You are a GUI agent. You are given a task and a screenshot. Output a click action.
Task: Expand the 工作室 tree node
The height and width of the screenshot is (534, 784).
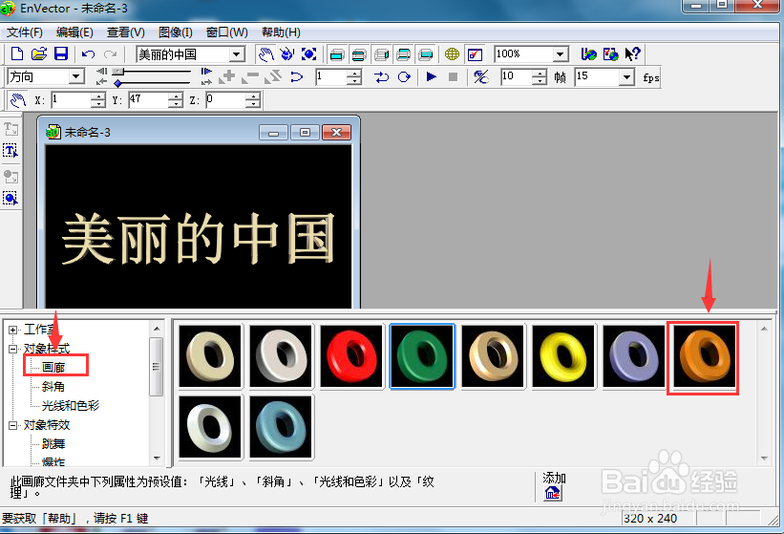tap(13, 330)
